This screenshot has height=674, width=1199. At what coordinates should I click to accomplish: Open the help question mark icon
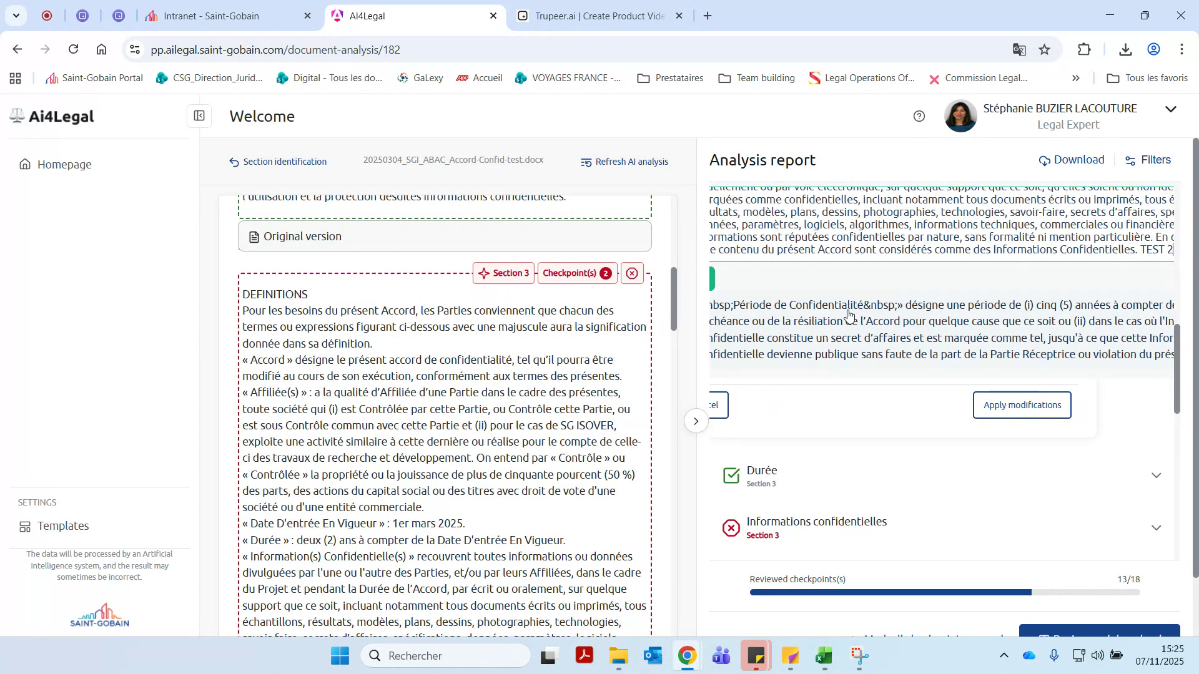(919, 116)
